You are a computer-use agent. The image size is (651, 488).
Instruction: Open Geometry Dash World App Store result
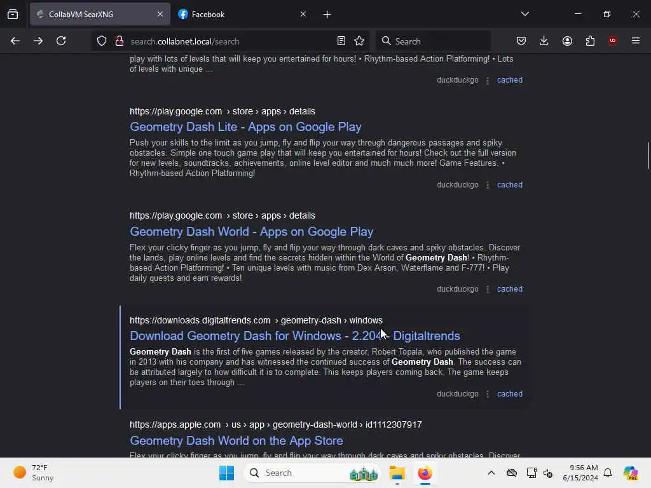(x=236, y=441)
